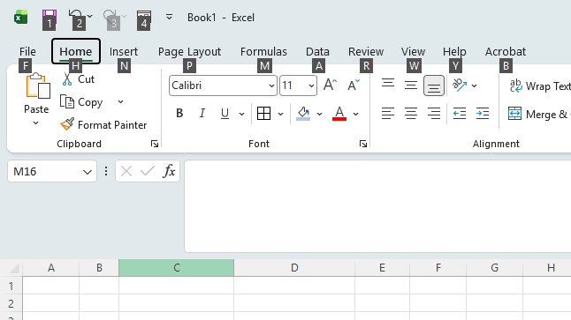Click the Undo arrow icon

75,14
